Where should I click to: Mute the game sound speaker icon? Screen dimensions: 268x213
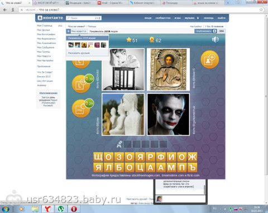click(215, 39)
